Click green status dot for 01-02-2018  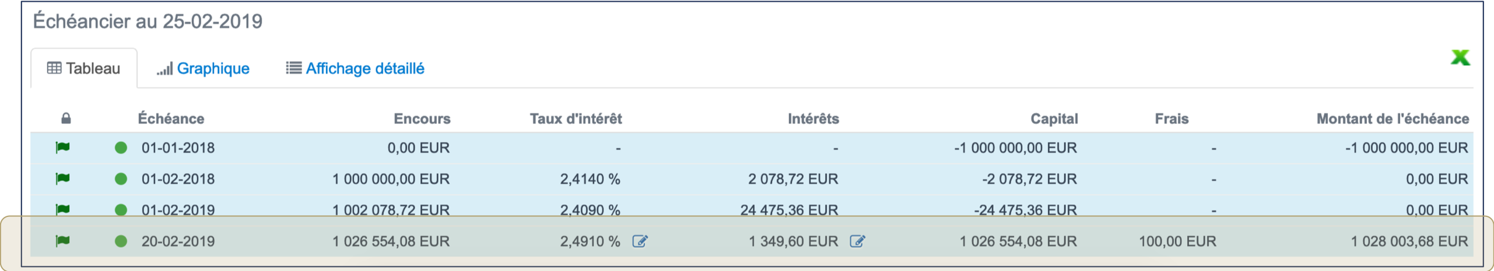tap(121, 179)
